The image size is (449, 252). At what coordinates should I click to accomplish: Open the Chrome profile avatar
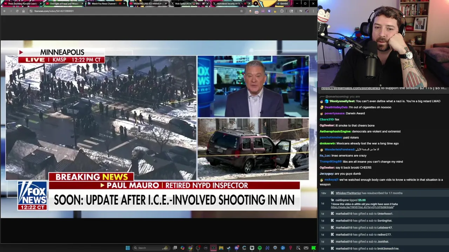[x=307, y=11]
